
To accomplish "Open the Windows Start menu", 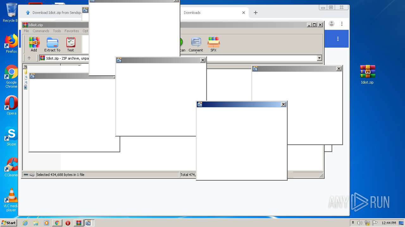I will click(x=9, y=223).
